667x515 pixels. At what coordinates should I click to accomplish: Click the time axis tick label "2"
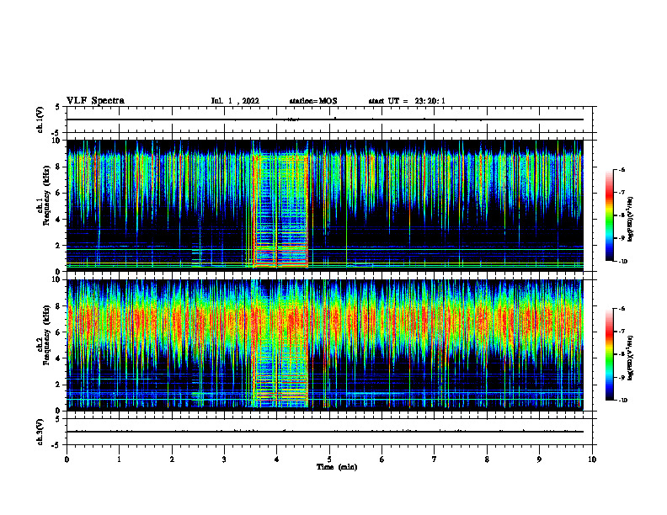point(172,459)
